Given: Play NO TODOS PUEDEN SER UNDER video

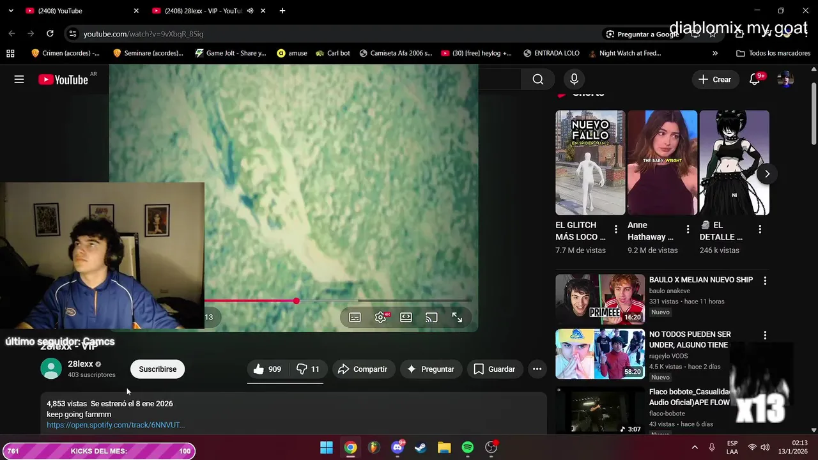Looking at the screenshot, I should (x=600, y=354).
